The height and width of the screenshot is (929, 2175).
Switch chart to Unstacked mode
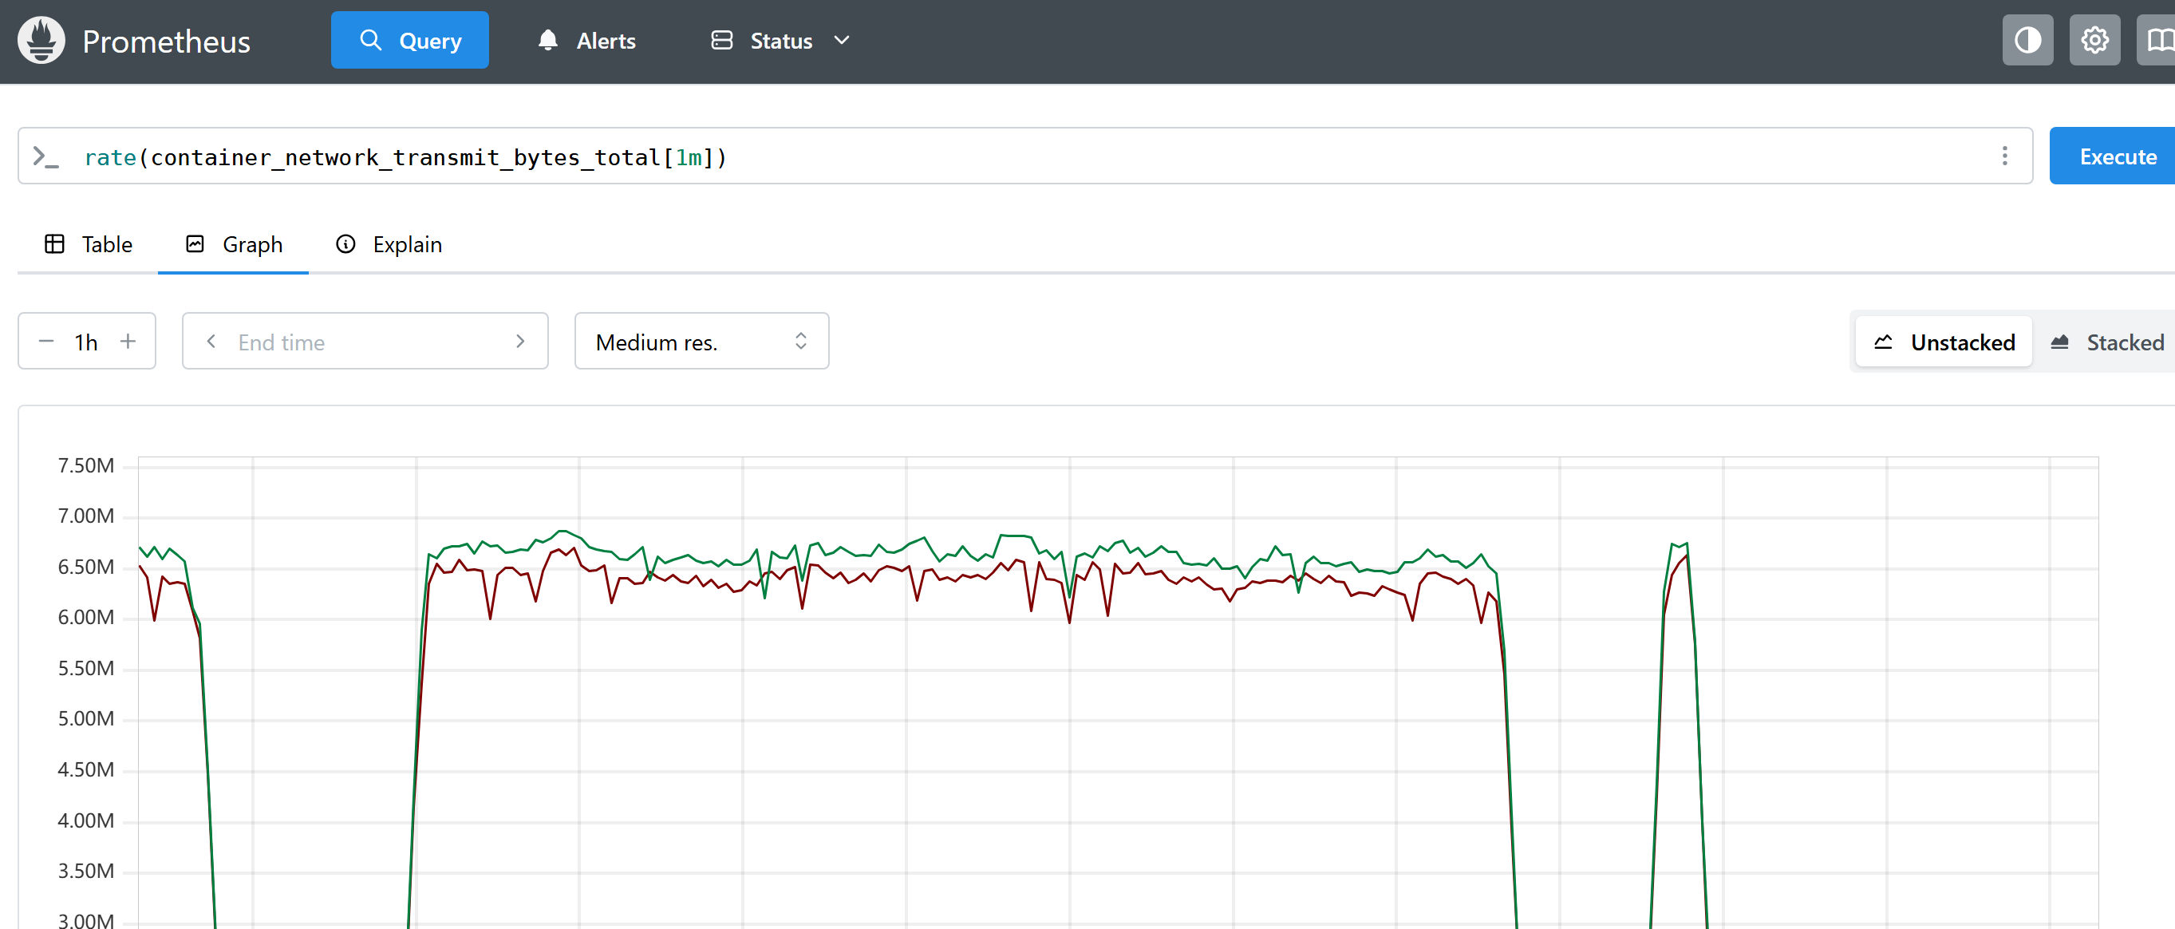click(1944, 342)
